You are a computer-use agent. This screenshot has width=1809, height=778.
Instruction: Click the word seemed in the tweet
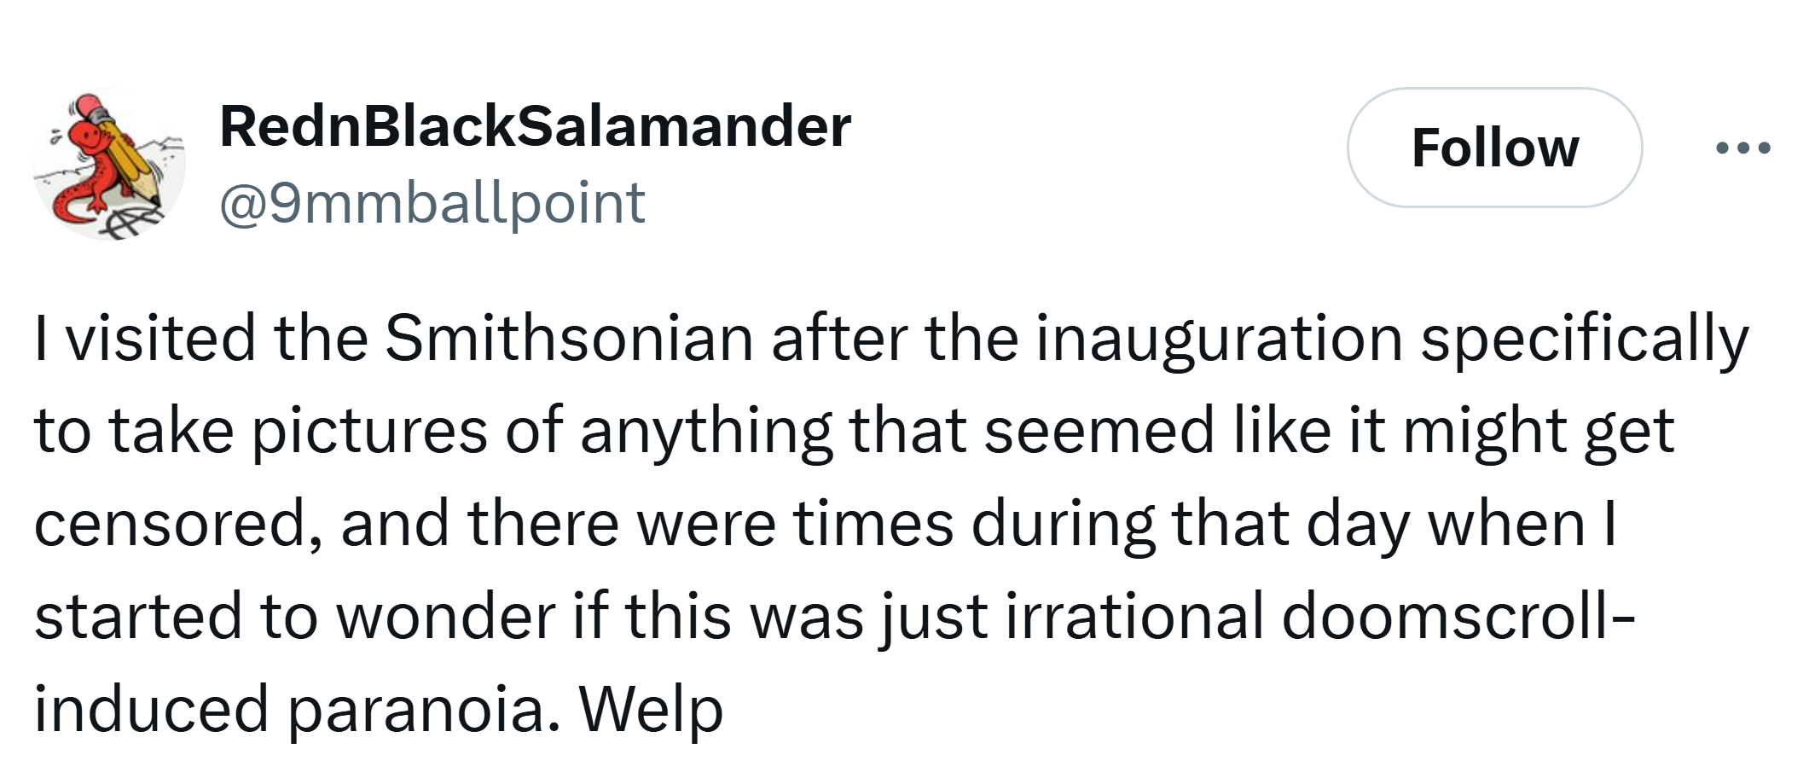point(1099,432)
